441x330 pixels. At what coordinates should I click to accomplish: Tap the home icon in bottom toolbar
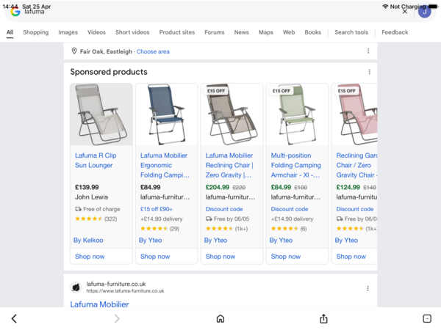pos(220,318)
